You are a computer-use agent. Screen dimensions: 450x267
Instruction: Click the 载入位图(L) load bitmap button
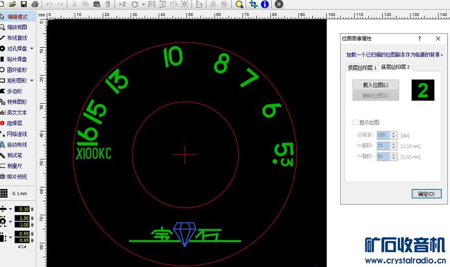click(376, 85)
